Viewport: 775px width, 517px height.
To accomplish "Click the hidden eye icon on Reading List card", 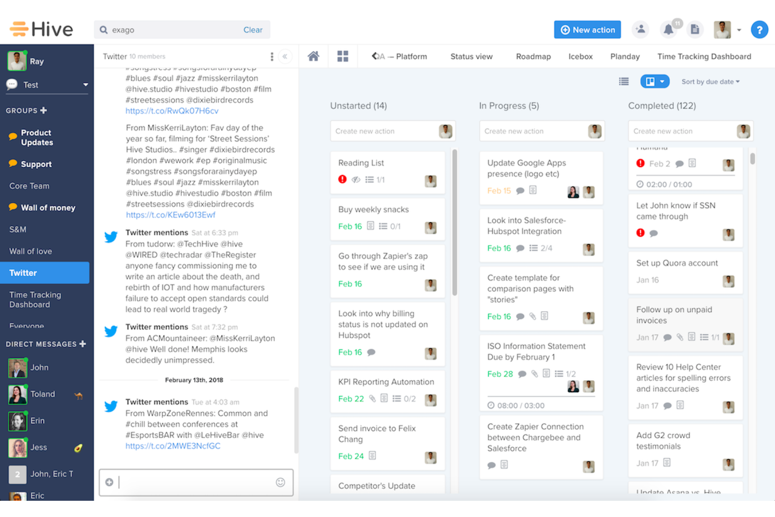I will (x=356, y=180).
